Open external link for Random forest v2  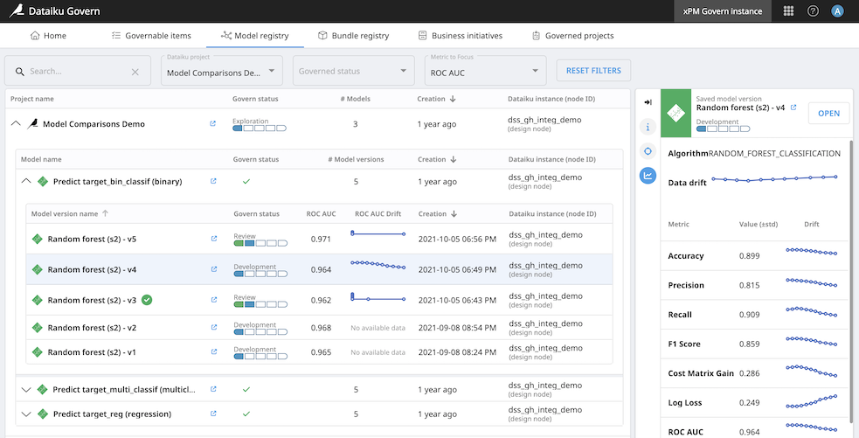pos(214,327)
